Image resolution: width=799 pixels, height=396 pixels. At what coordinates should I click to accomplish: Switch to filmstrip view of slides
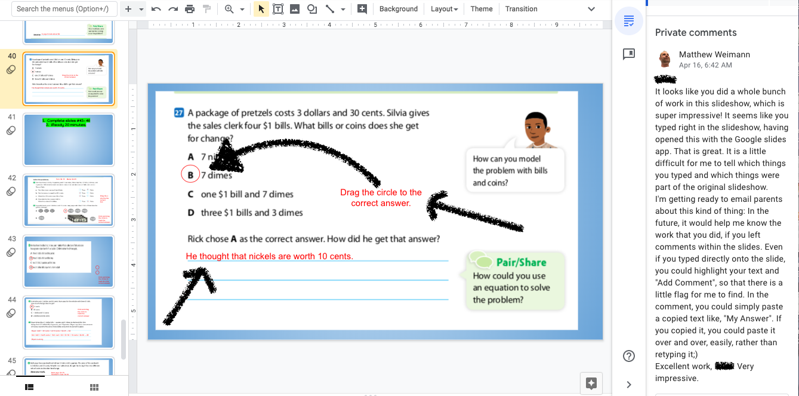pos(29,387)
